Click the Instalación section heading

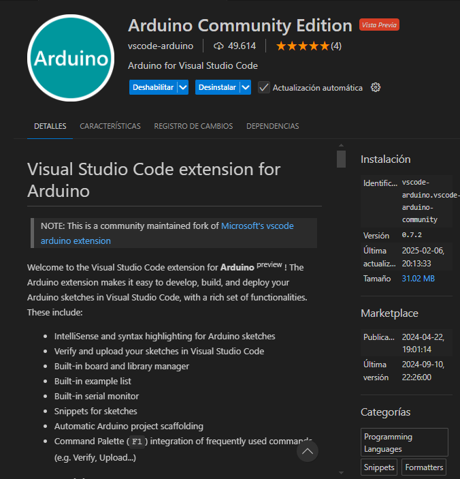(x=386, y=159)
